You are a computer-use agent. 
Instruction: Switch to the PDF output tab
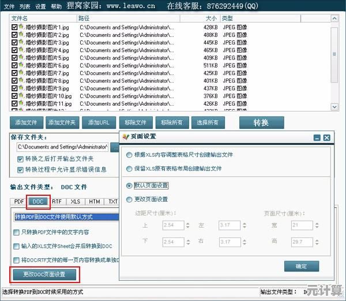19,202
